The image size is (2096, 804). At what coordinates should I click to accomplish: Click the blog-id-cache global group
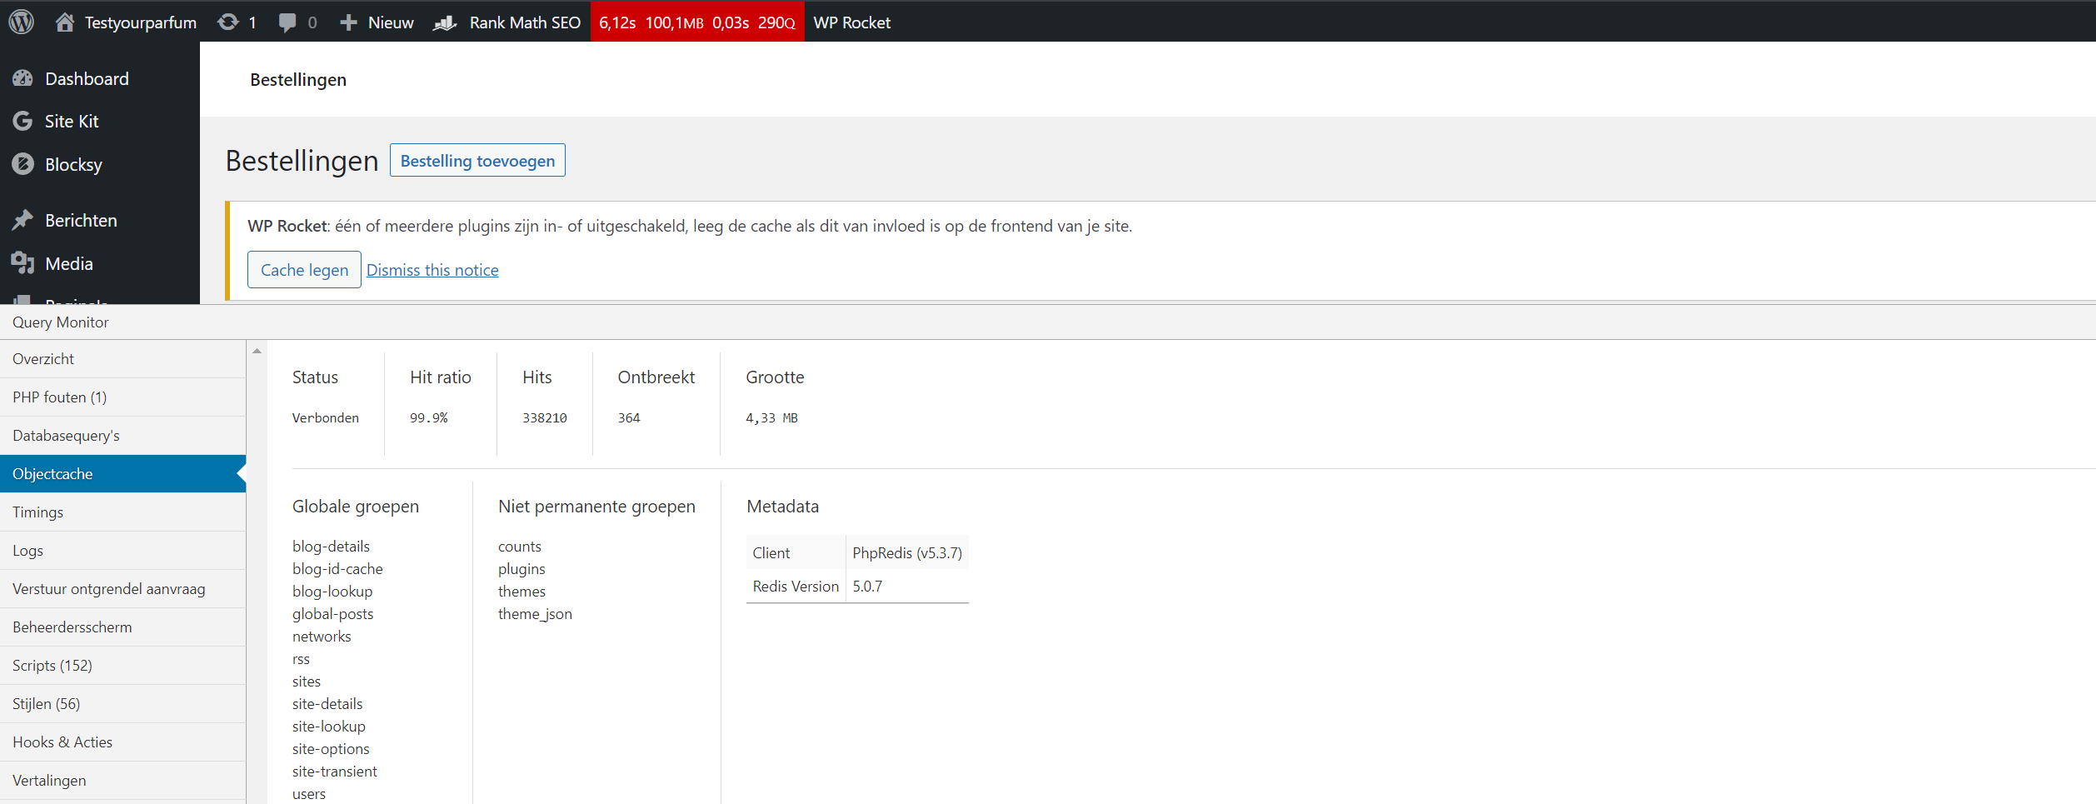[x=337, y=568]
